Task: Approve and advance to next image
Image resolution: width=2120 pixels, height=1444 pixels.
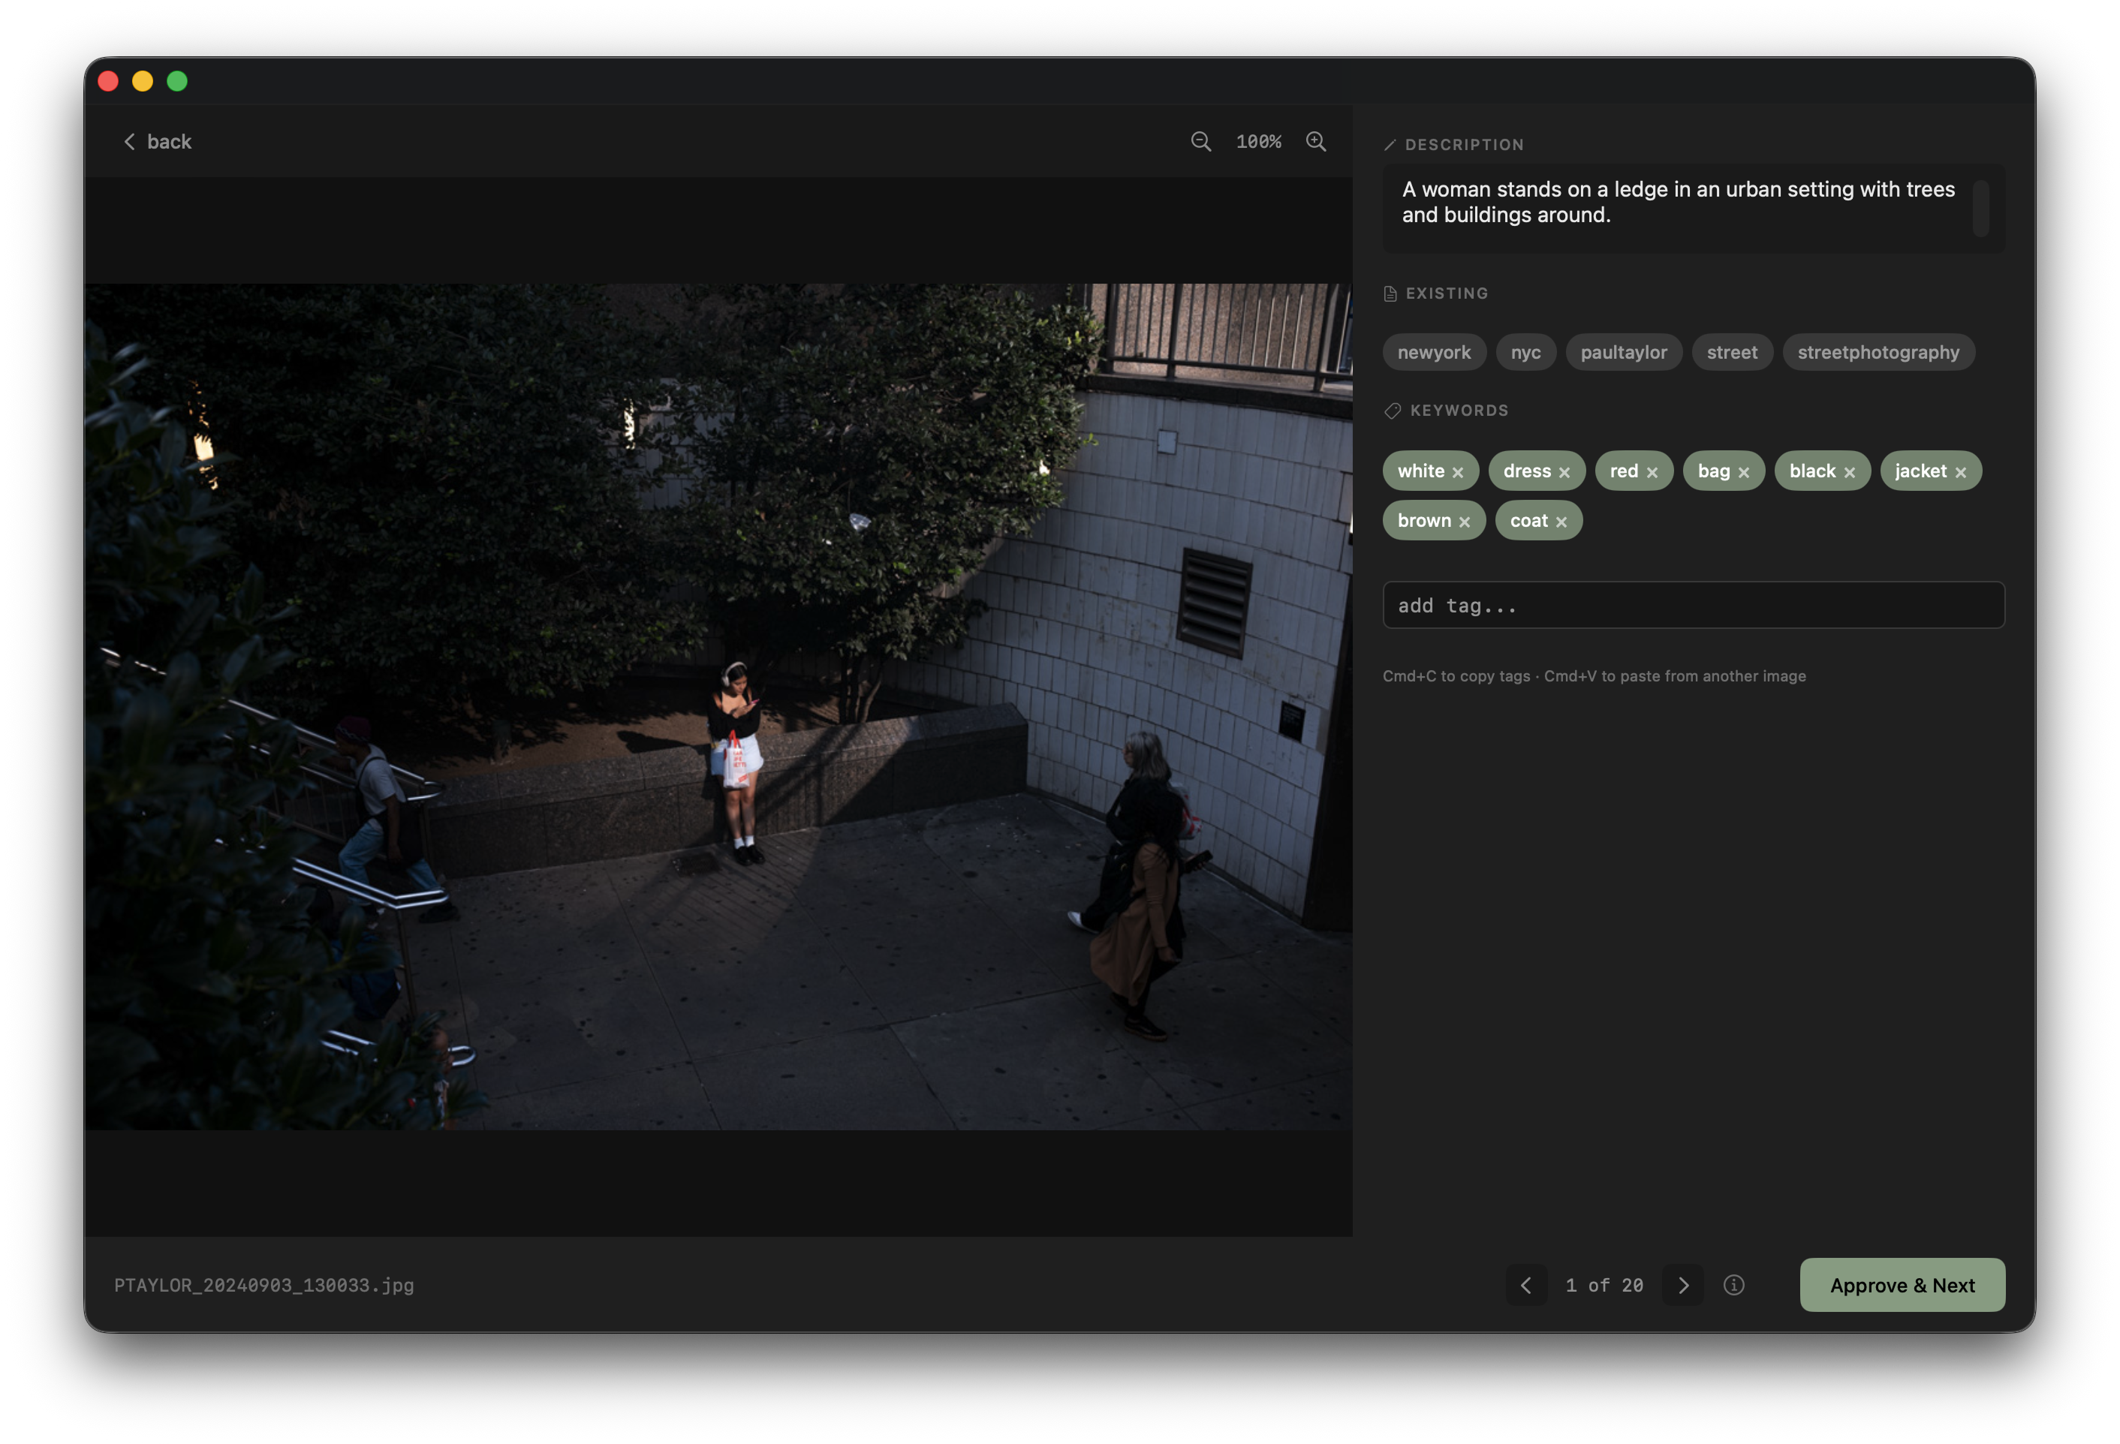Action: (1902, 1286)
